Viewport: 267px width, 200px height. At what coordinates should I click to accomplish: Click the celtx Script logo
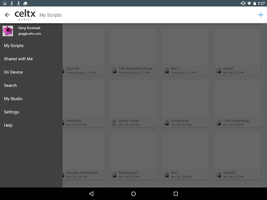(x=25, y=15)
